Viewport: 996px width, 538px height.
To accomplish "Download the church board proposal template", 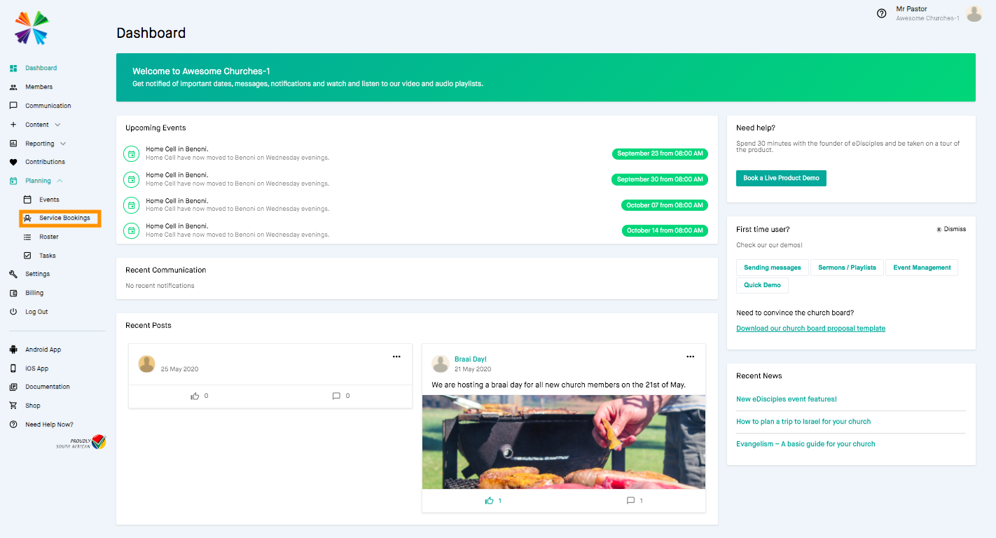I will pyautogui.click(x=810, y=328).
